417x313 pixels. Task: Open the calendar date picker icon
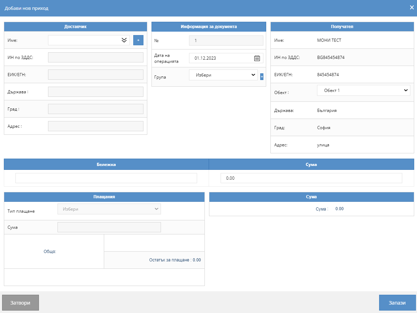(257, 58)
